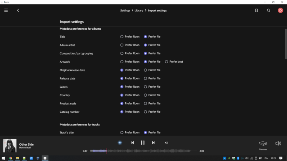Set Album artist to Prefer Roon
287x161 pixels.
click(x=130, y=45)
